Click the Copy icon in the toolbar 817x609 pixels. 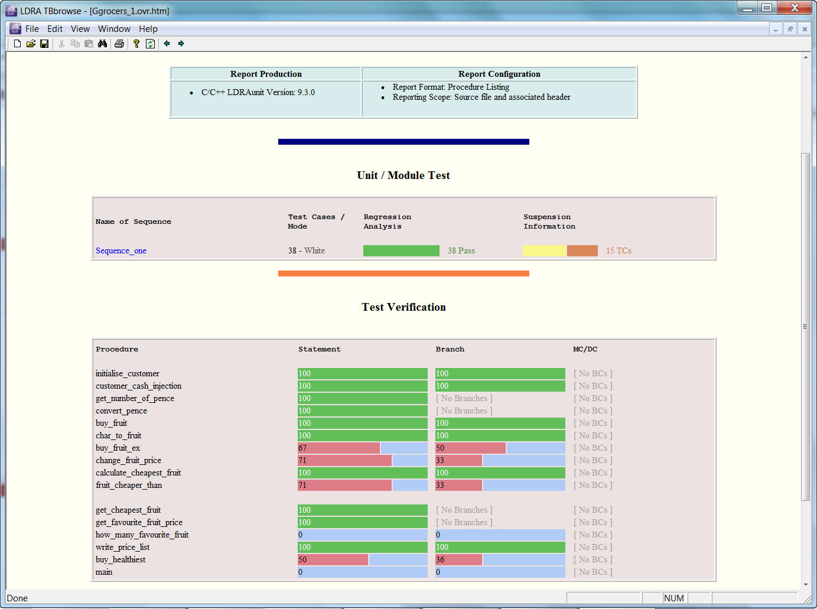pos(75,44)
